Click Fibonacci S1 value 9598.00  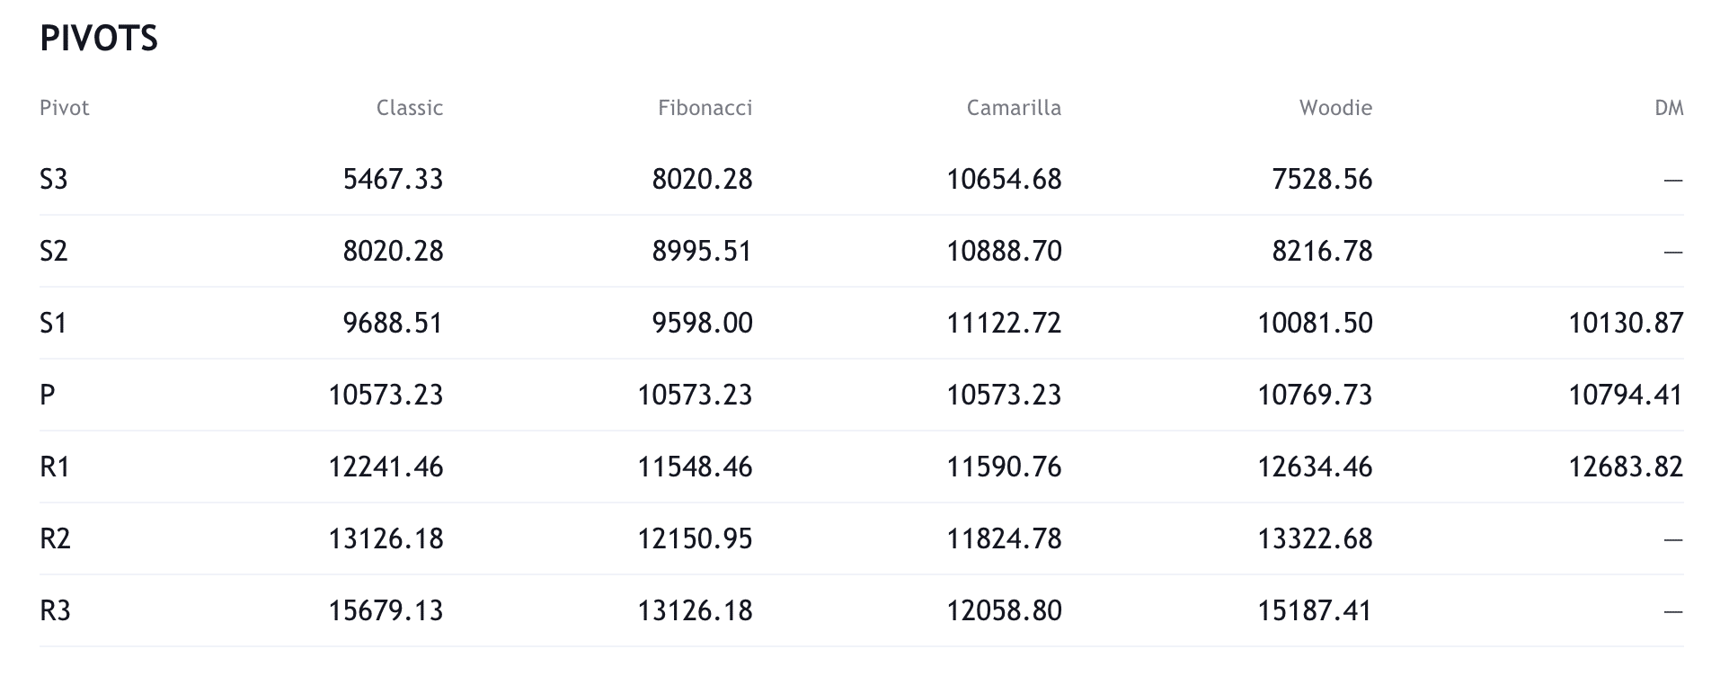[702, 323]
